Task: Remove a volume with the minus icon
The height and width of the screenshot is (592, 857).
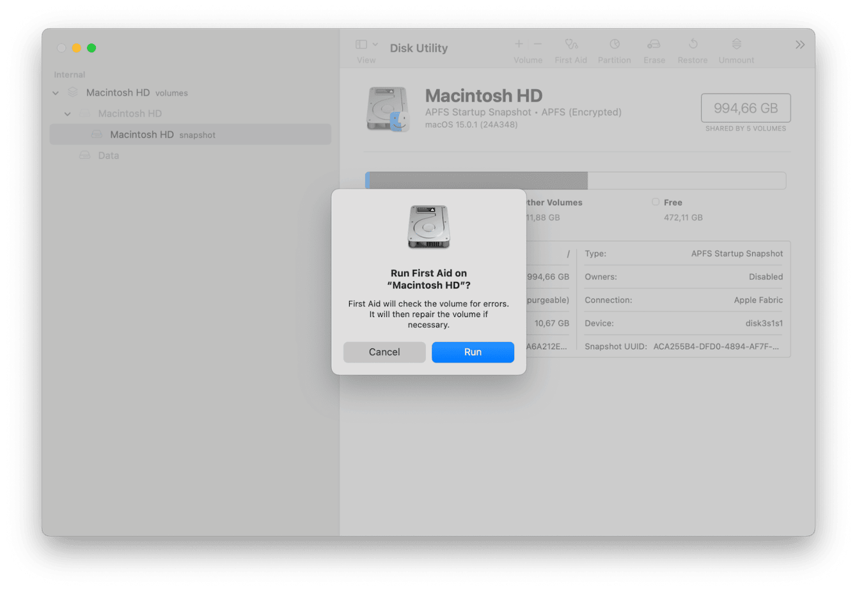Action: (x=538, y=44)
